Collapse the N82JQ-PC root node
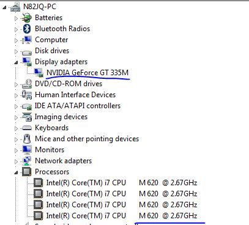Viewport: 249px width, 225px height. tap(4, 7)
